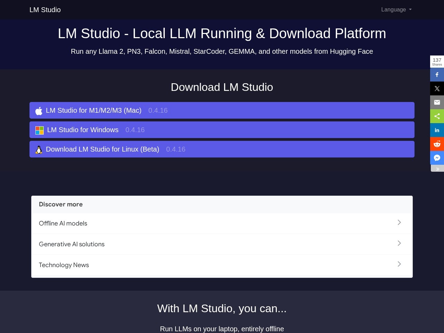Click the Download LM Studio heading
Screen dimensions: 444x333
pyautogui.click(x=222, y=87)
